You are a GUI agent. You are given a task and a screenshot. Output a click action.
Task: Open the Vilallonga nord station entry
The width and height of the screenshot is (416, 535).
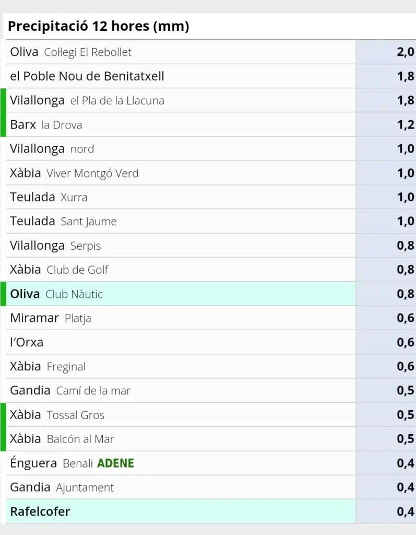pos(211,149)
